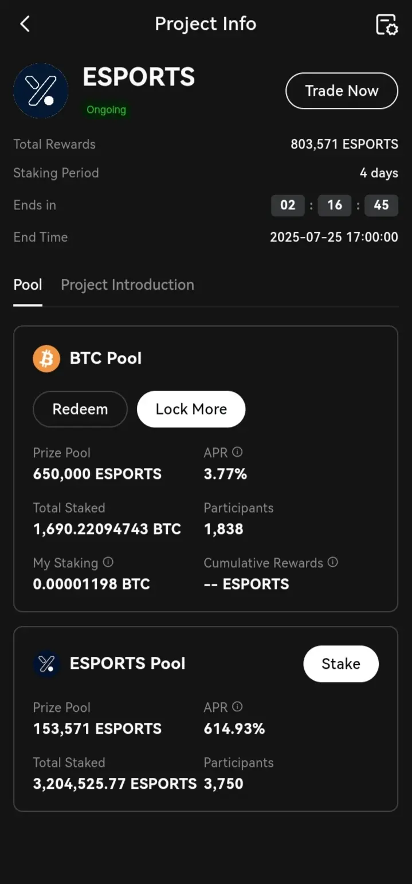The image size is (412, 884).
Task: Tap the ESPORTS Pool logo icon
Action: (x=46, y=664)
